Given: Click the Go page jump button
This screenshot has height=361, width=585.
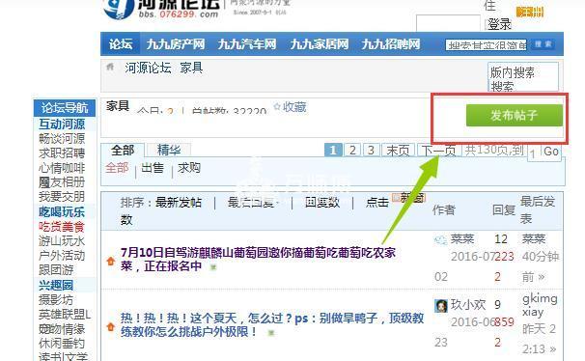Looking at the screenshot, I should tap(551, 152).
